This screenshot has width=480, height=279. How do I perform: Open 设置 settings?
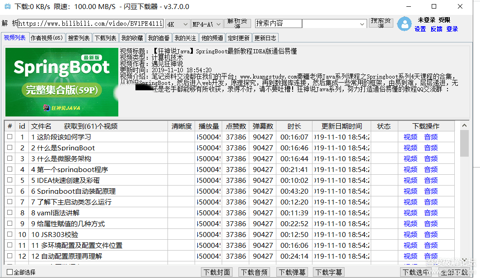(419, 28)
